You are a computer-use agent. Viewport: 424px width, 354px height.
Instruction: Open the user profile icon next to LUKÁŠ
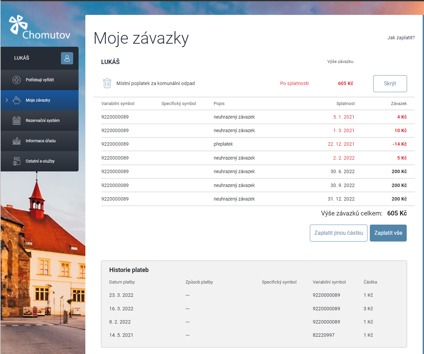[x=67, y=58]
